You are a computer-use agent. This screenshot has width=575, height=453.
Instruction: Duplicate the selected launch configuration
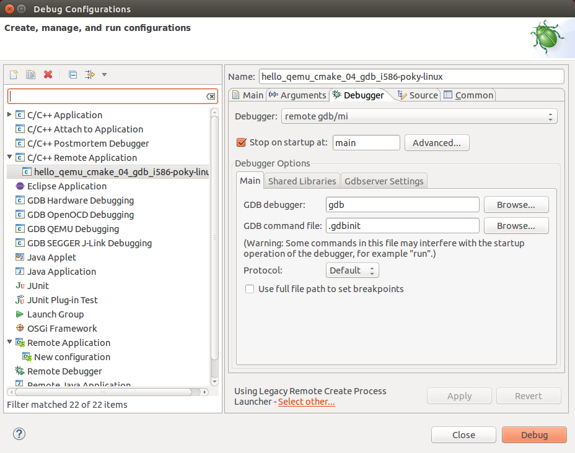(x=30, y=74)
